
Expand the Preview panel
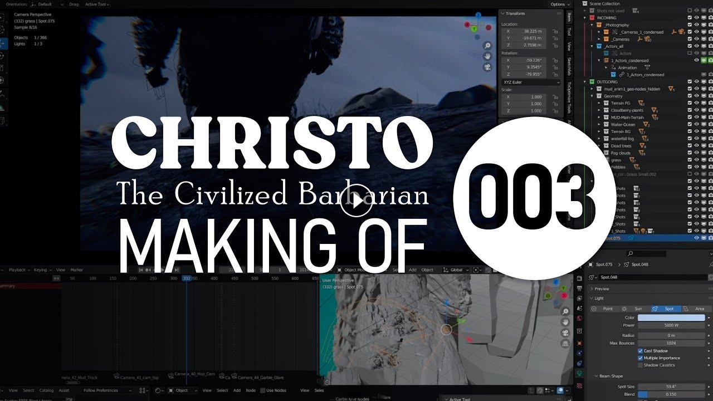[602, 289]
